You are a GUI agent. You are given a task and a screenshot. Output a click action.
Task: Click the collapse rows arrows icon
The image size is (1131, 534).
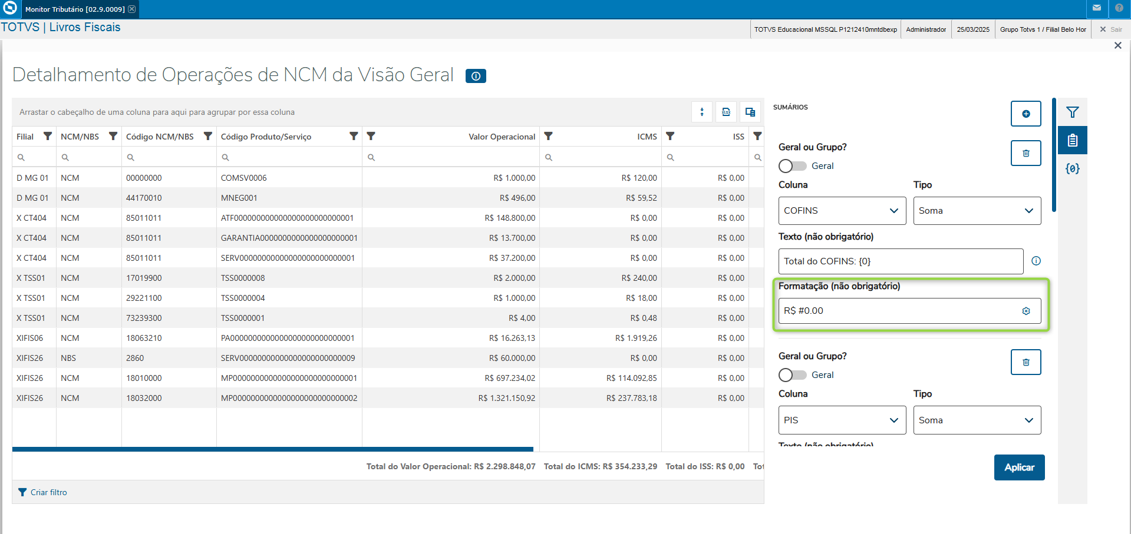[x=702, y=112]
